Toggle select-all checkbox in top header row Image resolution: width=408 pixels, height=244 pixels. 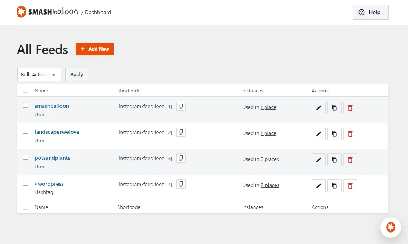pos(25,91)
